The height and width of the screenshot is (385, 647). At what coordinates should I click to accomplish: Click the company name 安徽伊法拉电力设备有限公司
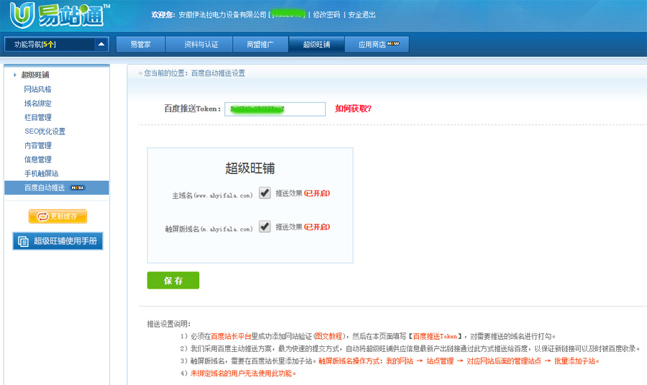(222, 15)
